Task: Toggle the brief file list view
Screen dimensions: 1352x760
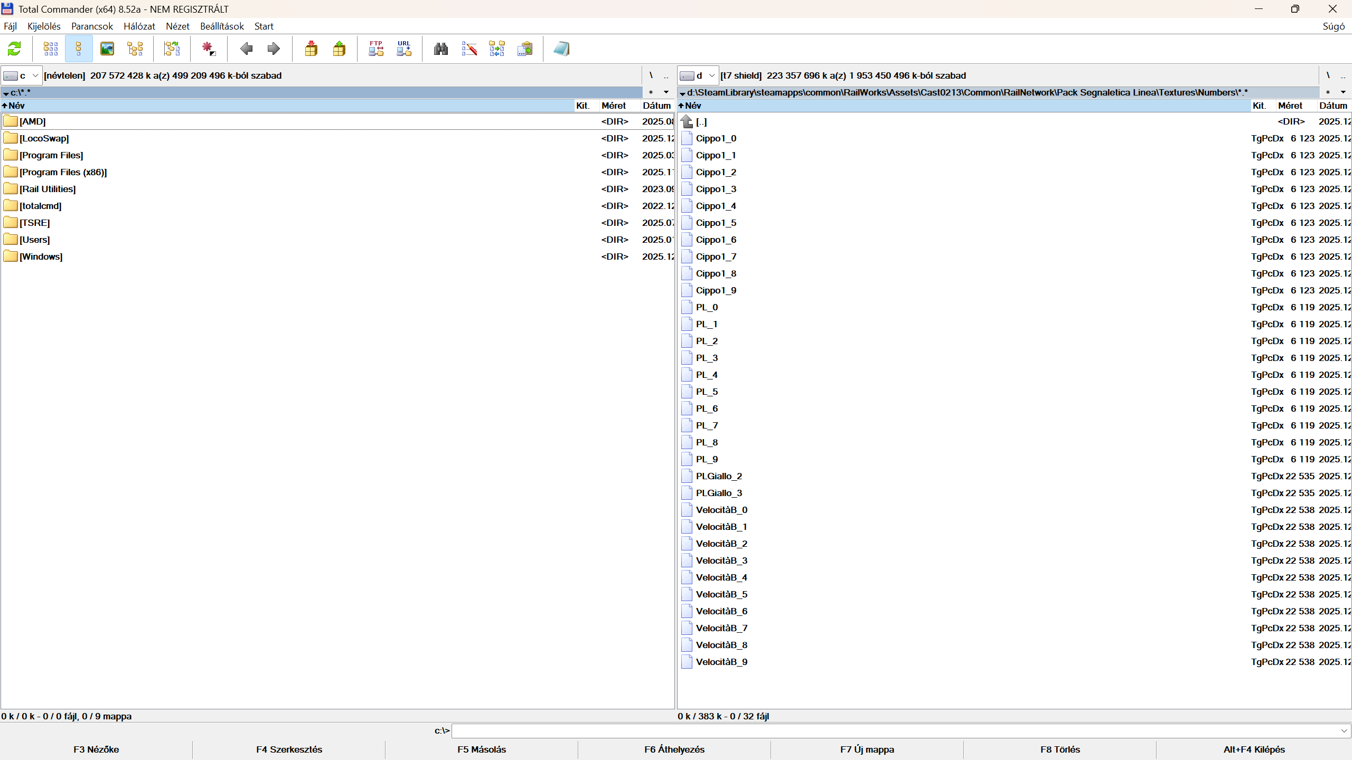Action: [x=51, y=49]
